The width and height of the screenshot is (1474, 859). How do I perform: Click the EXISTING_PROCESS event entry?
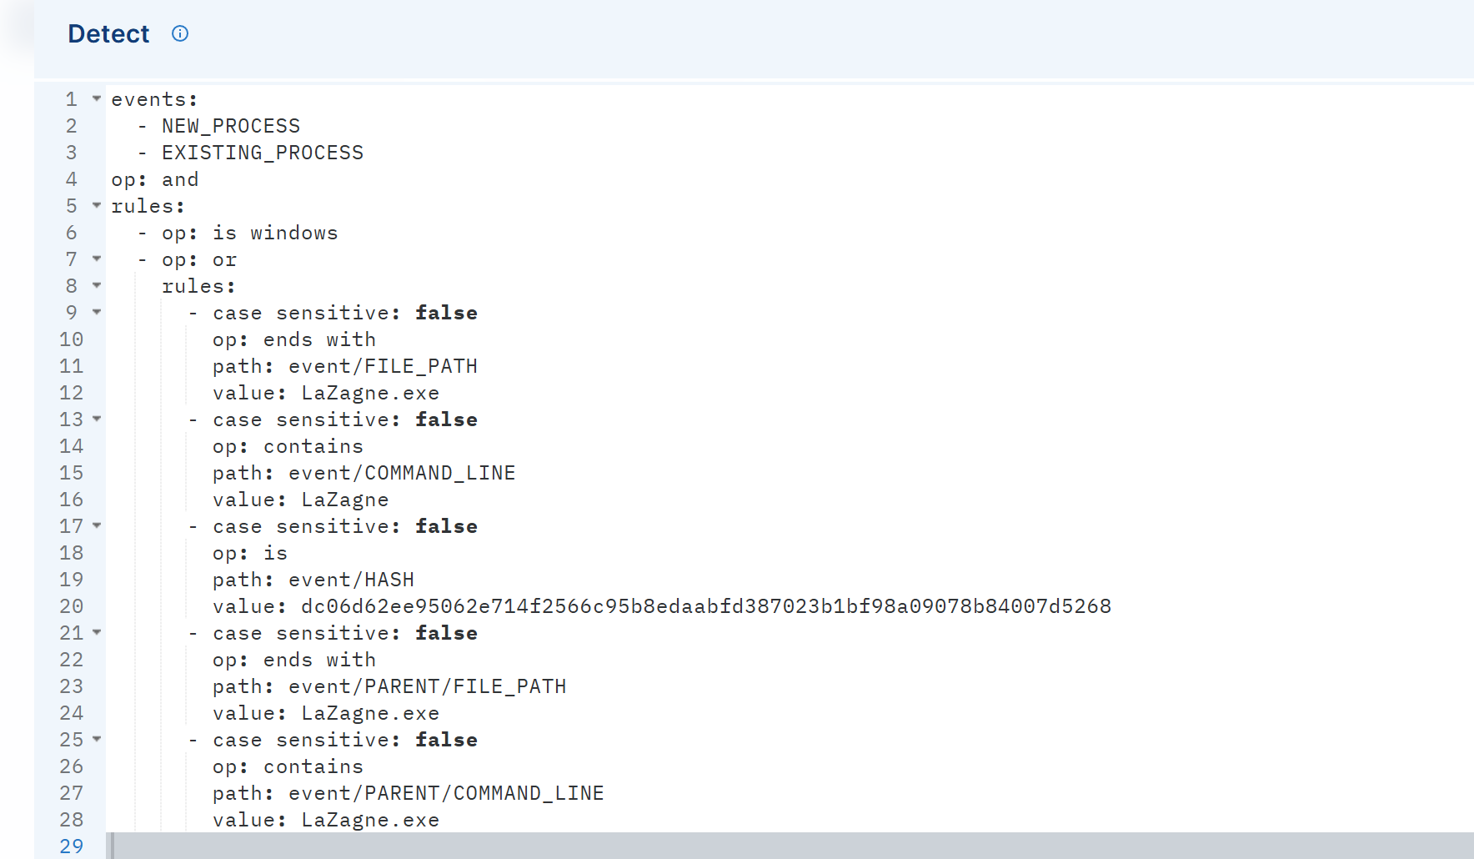(x=263, y=153)
